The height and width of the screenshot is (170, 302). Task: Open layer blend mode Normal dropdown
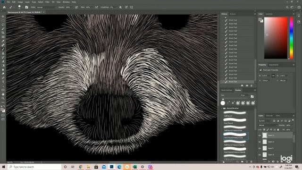[x=268, y=125]
